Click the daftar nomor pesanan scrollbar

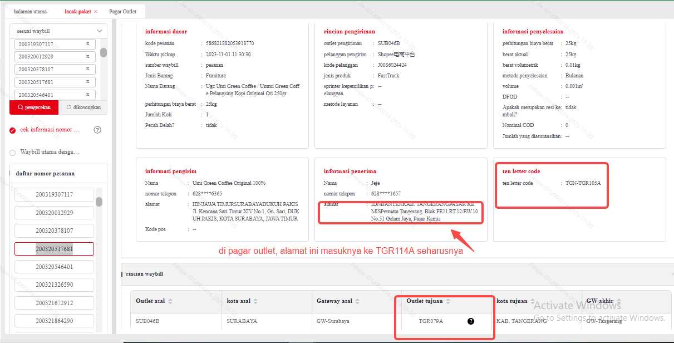99,202
